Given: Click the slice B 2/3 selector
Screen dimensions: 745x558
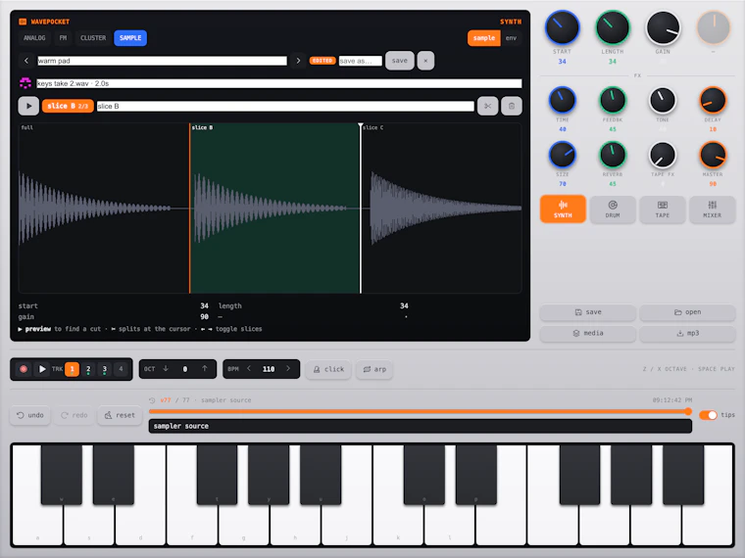Looking at the screenshot, I should pyautogui.click(x=68, y=106).
